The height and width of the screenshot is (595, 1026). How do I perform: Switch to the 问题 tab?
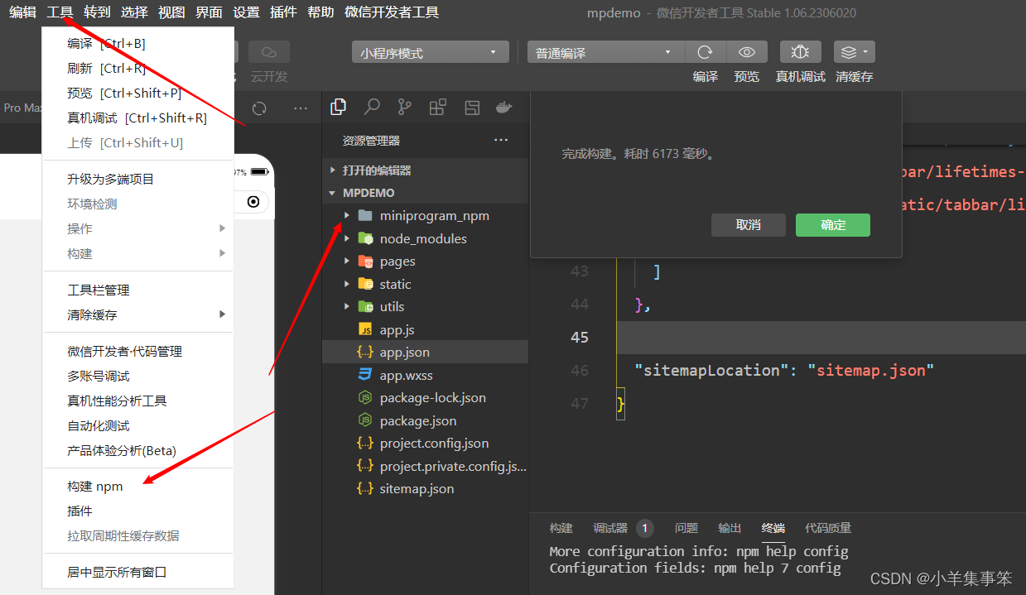click(x=686, y=528)
